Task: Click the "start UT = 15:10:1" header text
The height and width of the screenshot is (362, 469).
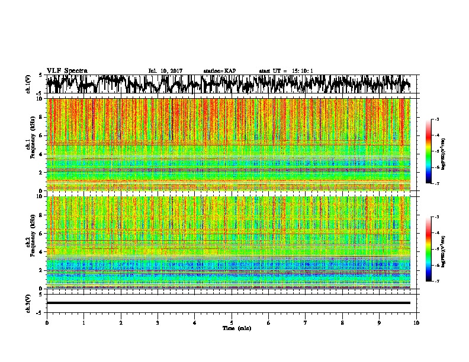Action: coord(286,71)
